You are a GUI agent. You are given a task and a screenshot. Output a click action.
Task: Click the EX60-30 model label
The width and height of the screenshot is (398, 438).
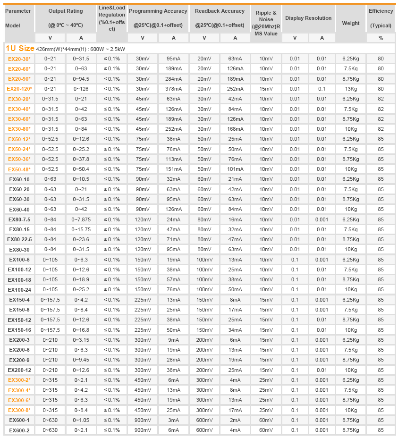pos(19,200)
